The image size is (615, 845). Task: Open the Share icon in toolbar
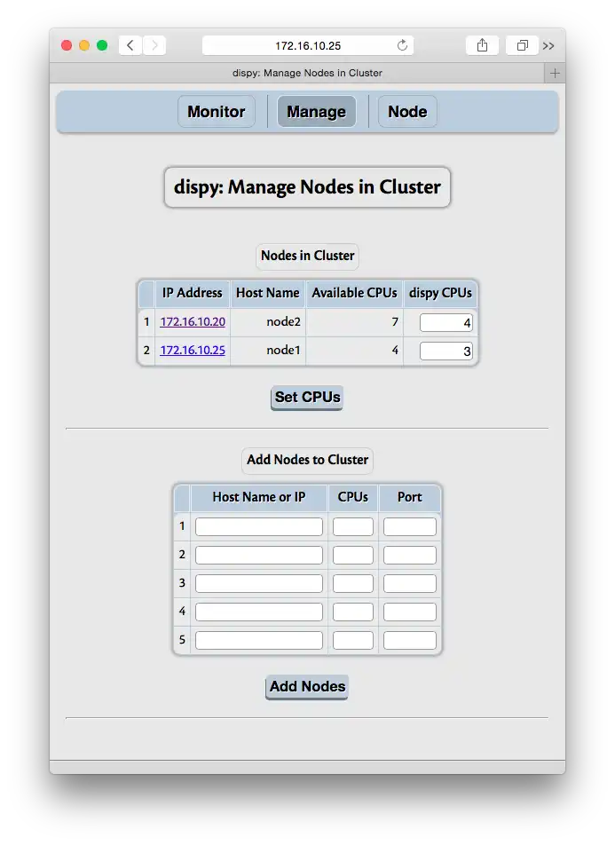tap(482, 45)
